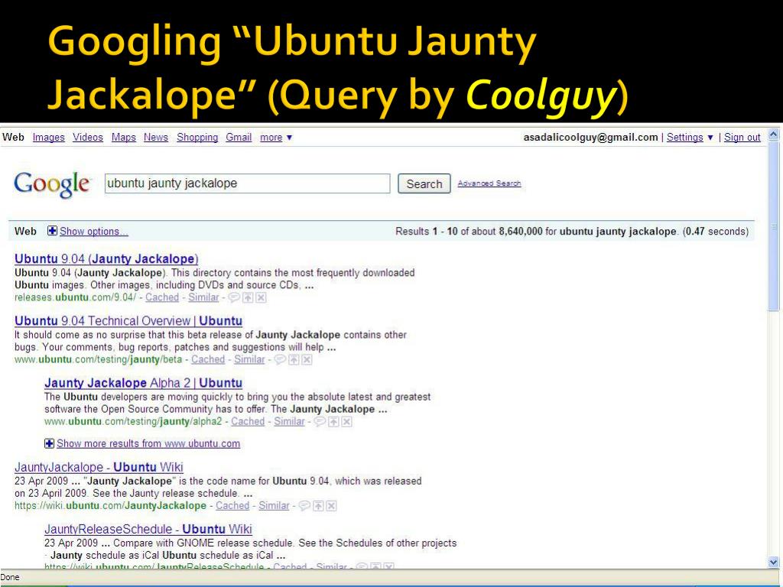
Task: Click the scrollbar up arrow
Action: 774,135
